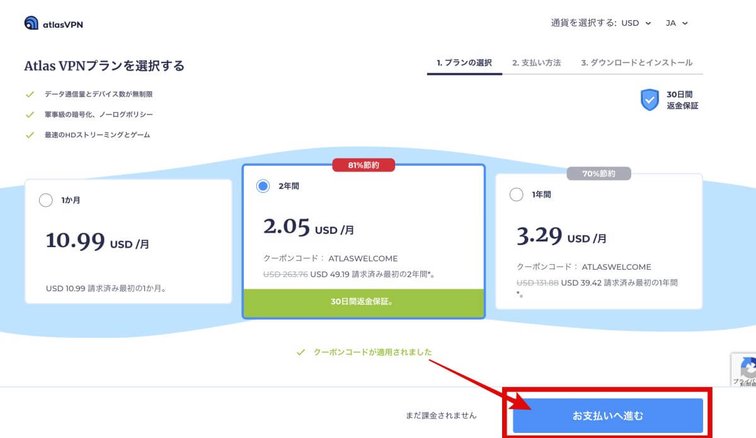The image size is (756, 438).
Task: Open the USD currency dropdown
Action: (636, 23)
